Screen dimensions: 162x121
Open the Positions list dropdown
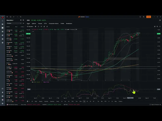point(14,23)
